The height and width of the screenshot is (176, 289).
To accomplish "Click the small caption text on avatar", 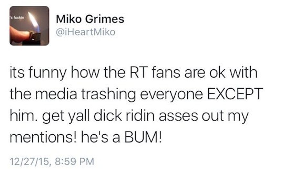I will point(17,18).
